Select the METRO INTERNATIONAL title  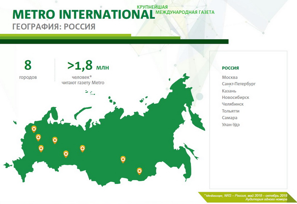pos(84,14)
